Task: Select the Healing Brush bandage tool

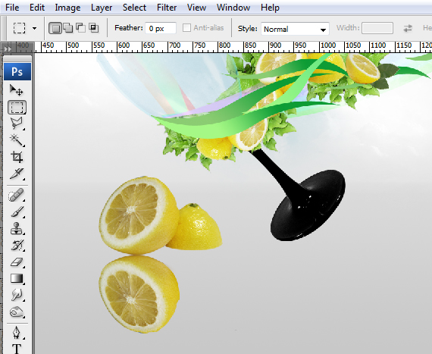Action: tap(17, 195)
